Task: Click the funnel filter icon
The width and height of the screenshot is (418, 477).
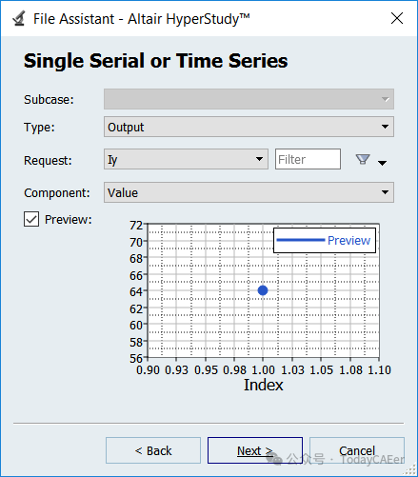Action: point(363,159)
